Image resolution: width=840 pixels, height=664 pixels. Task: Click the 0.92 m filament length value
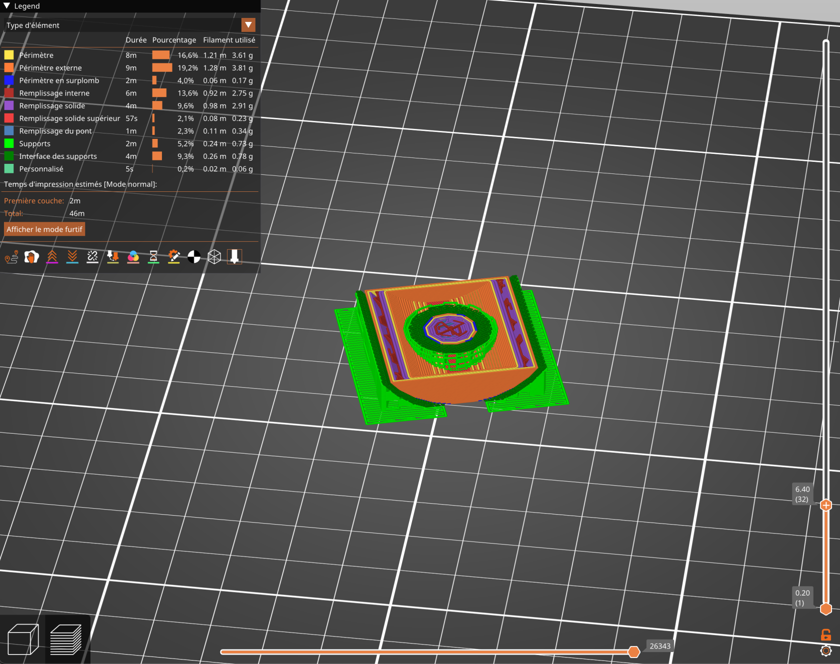click(x=214, y=93)
